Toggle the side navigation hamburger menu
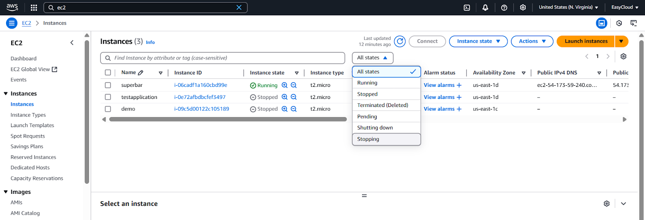 pos(12,23)
